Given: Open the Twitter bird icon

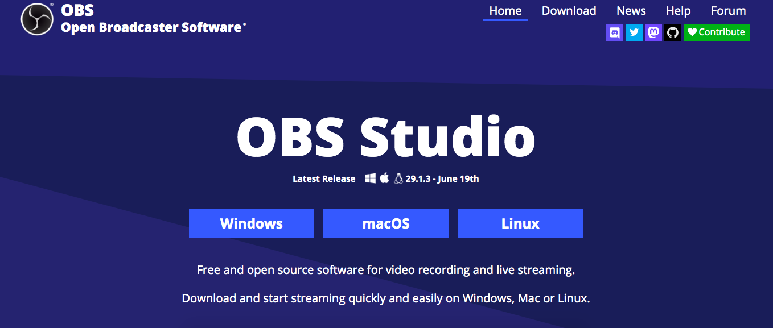Looking at the screenshot, I should click(634, 32).
